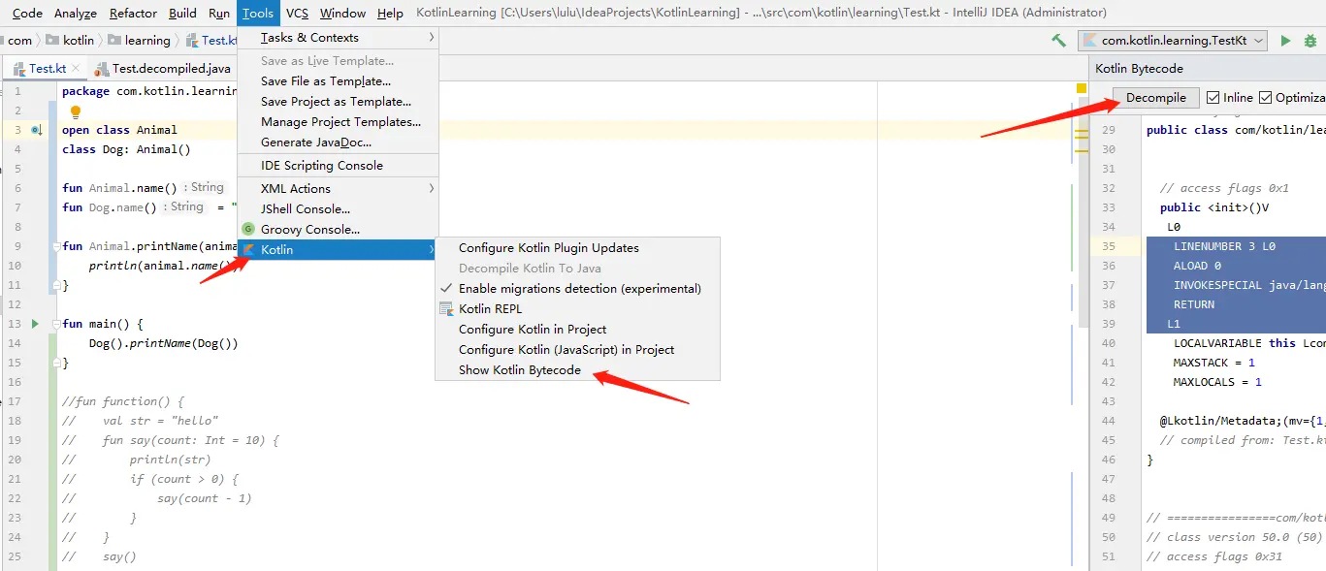The height and width of the screenshot is (571, 1326).
Task: Select Show Kotlin Bytecode
Action: pos(578,370)
